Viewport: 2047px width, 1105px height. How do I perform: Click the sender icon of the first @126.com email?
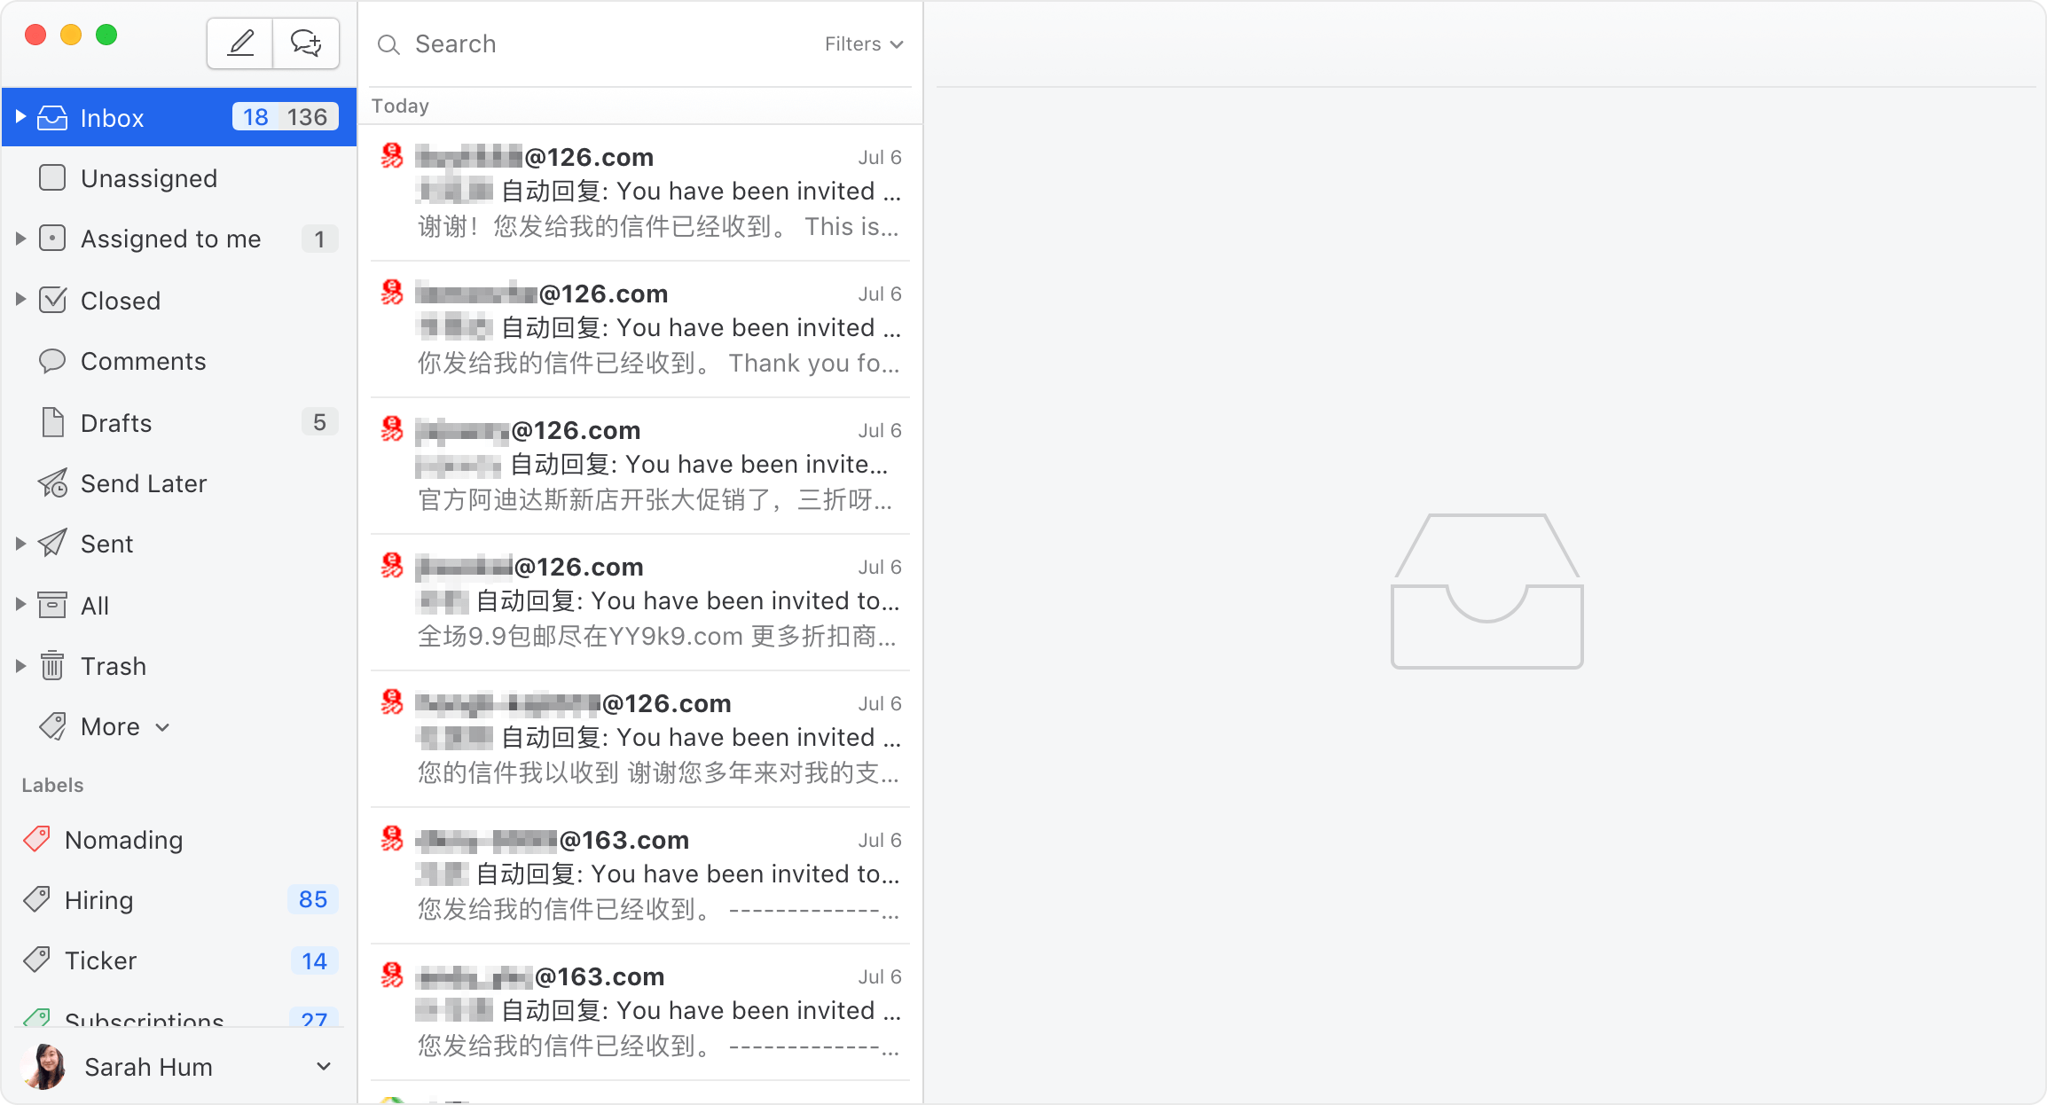pos(392,156)
